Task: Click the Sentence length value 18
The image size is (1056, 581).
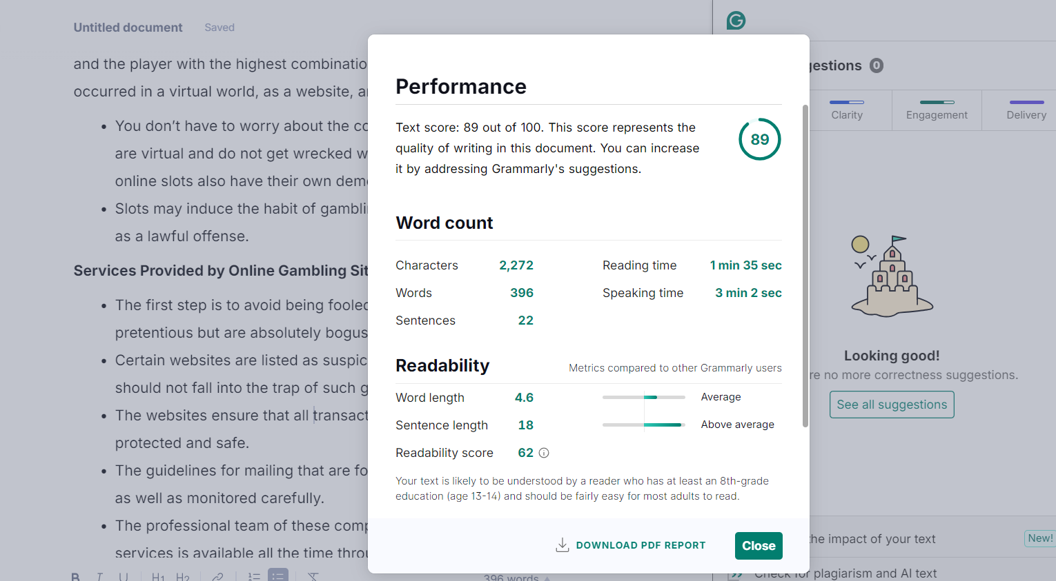Action: pyautogui.click(x=526, y=425)
